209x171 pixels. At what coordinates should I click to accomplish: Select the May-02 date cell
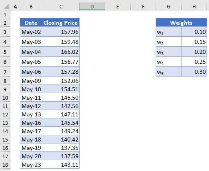click(31, 31)
